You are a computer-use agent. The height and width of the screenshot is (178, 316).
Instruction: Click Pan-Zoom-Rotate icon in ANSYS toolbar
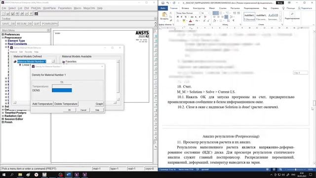point(17,14)
